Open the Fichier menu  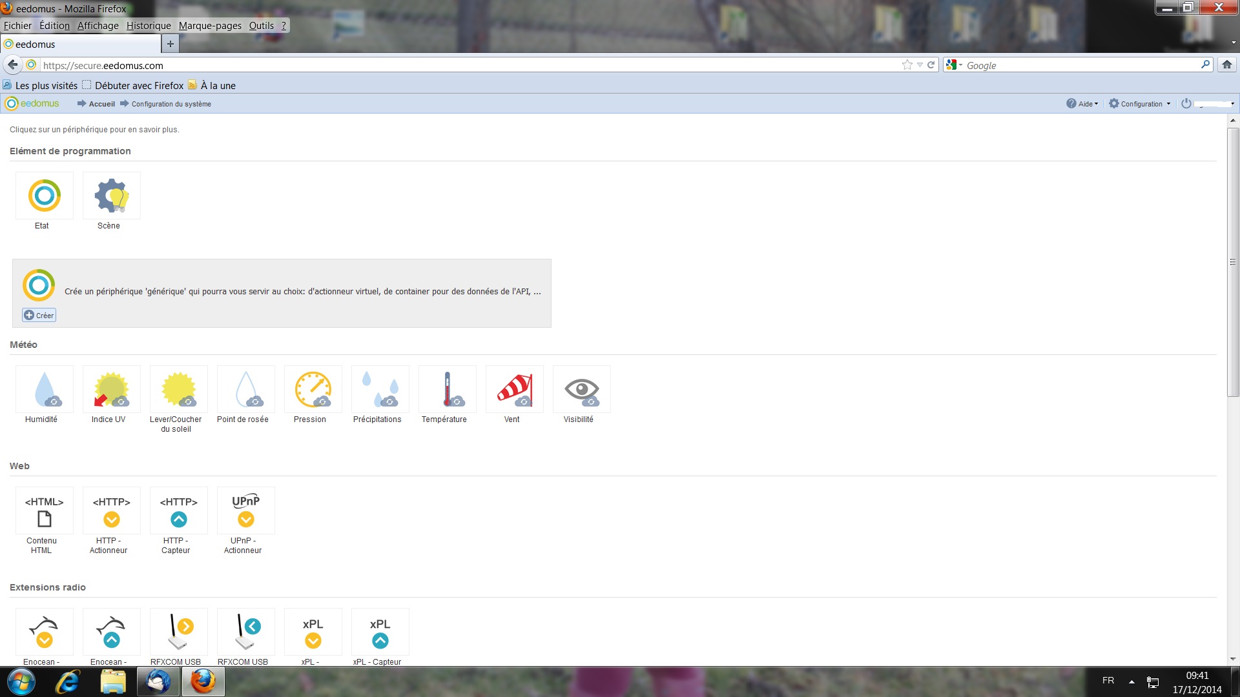(17, 26)
